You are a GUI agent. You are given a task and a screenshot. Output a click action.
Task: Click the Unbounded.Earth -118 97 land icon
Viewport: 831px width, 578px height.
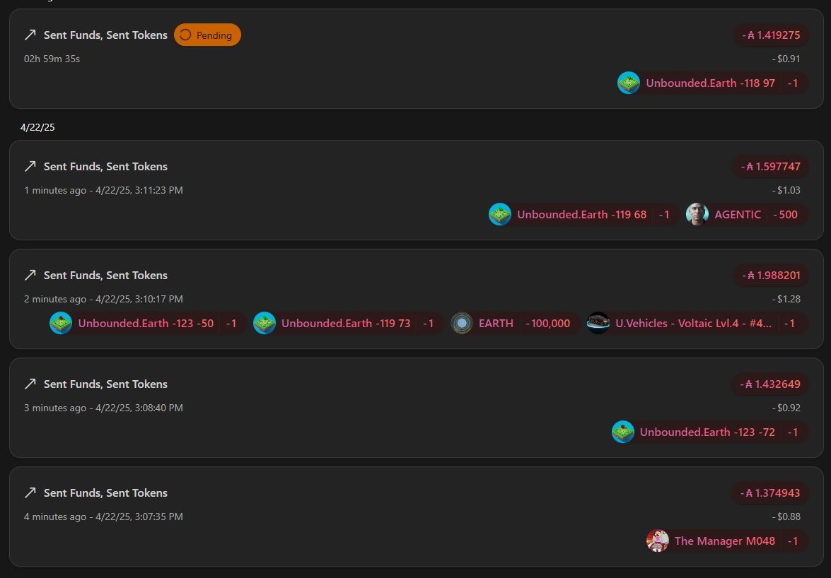click(629, 83)
